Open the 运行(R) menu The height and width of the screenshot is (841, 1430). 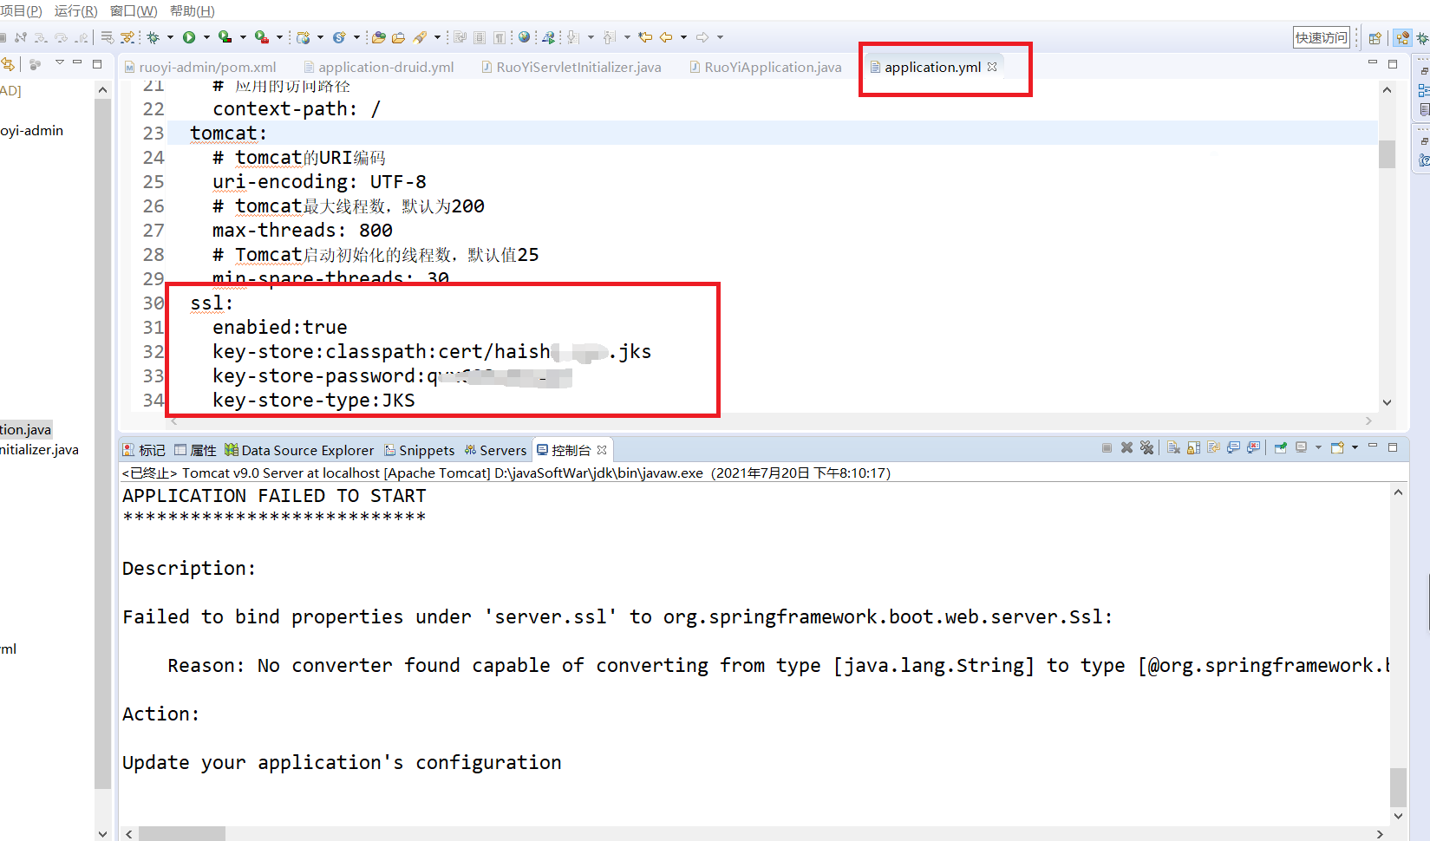coord(75,10)
